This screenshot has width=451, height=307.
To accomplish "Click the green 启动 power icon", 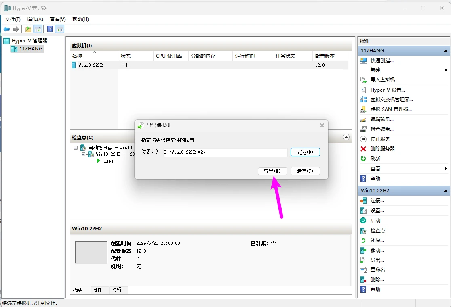I will pos(363,221).
